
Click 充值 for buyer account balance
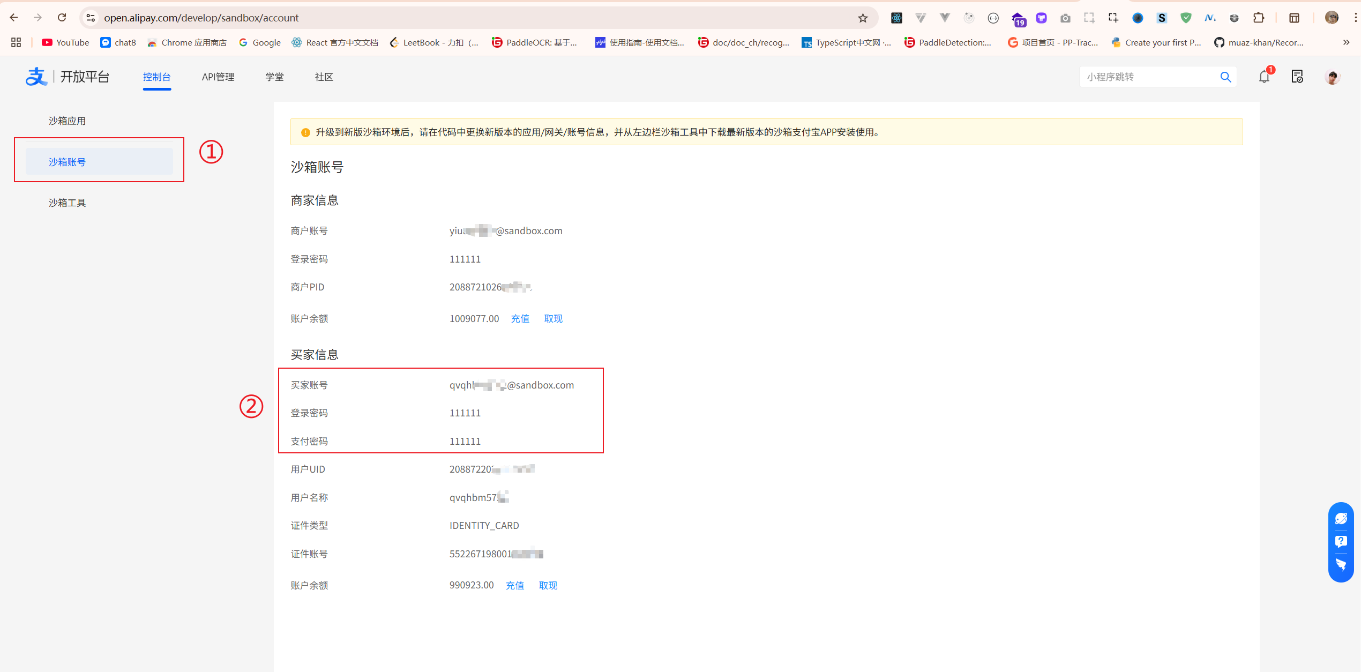click(x=515, y=585)
